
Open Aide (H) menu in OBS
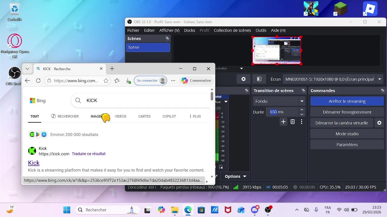tap(278, 30)
